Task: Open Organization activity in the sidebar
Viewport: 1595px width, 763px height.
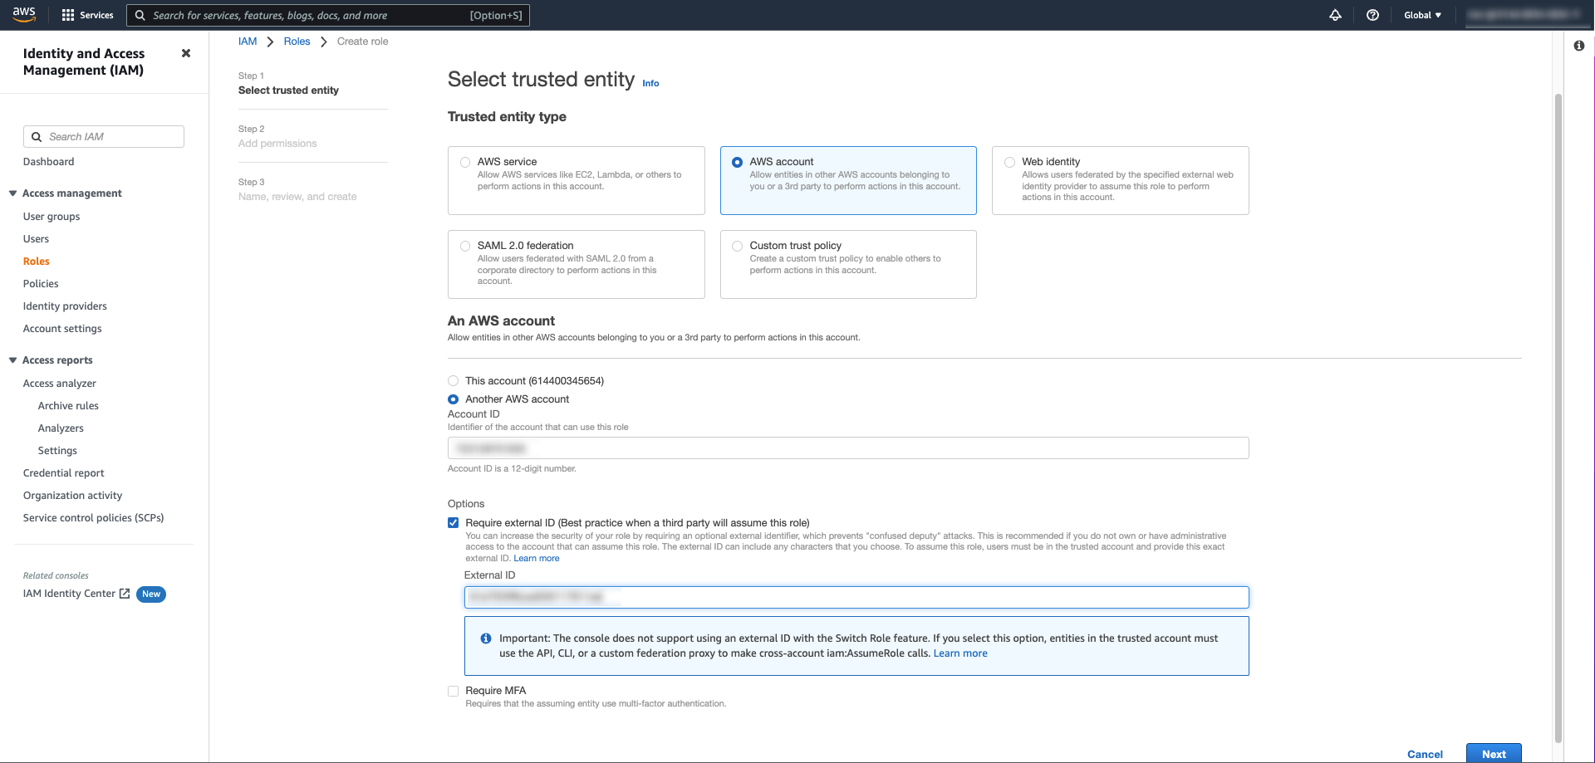Action: point(72,496)
